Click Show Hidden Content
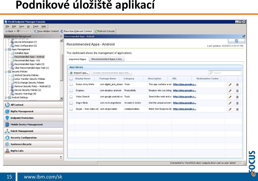This screenshot has width=258, height=181. 46,31
